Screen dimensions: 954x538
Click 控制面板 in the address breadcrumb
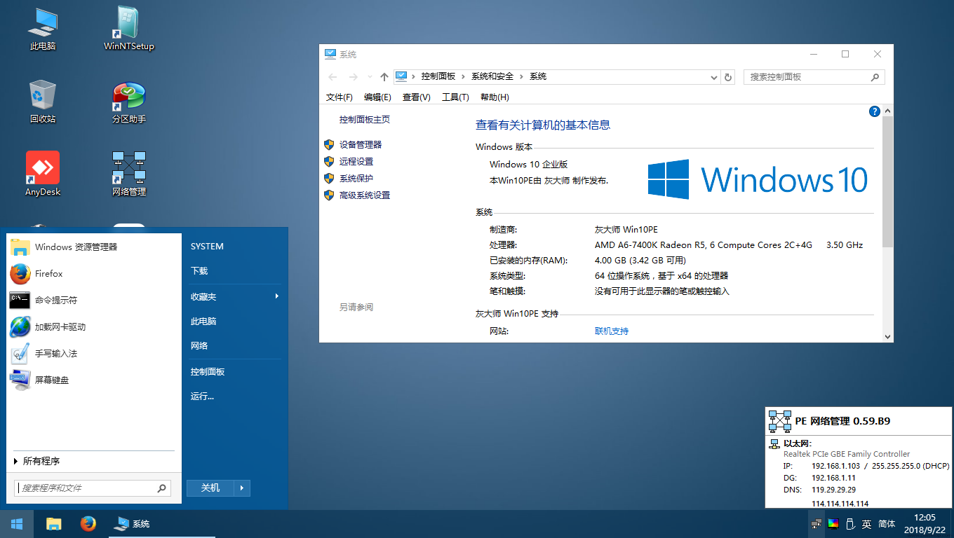(438, 76)
